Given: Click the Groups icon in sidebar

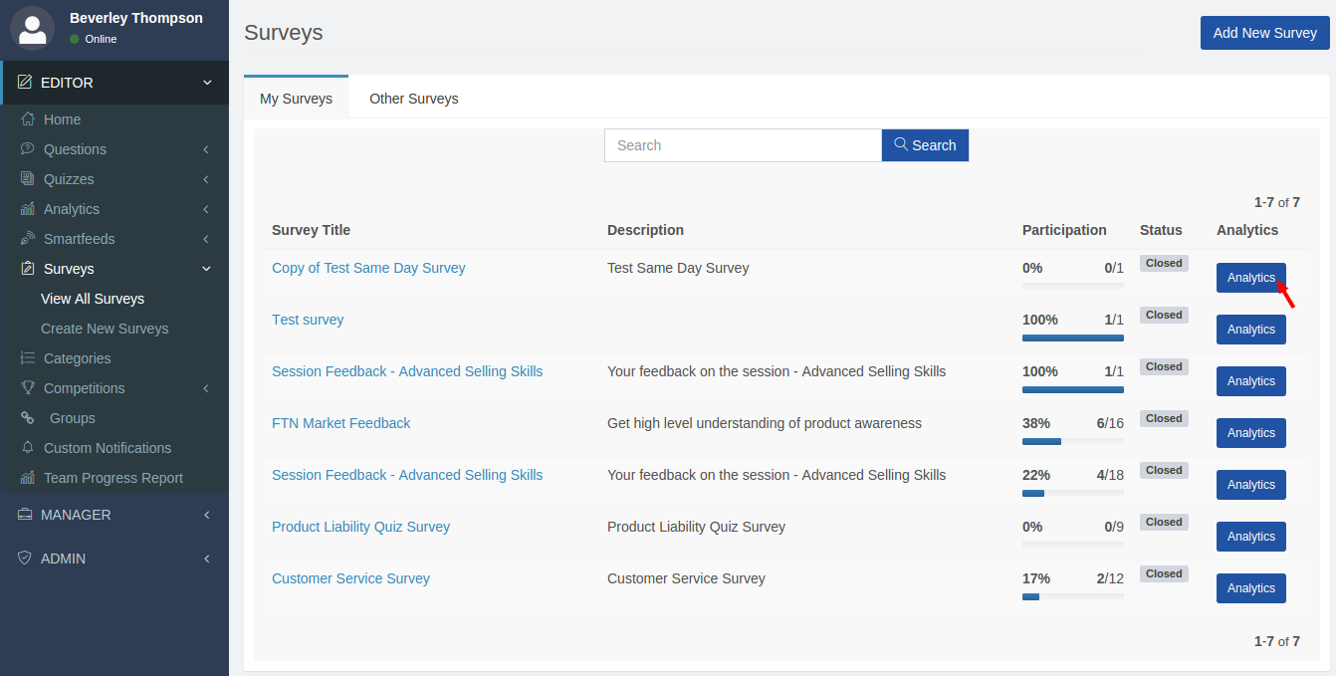Looking at the screenshot, I should click(x=28, y=418).
